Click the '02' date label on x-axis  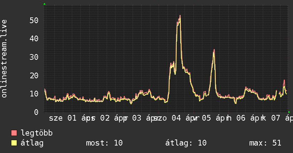(x=105, y=118)
